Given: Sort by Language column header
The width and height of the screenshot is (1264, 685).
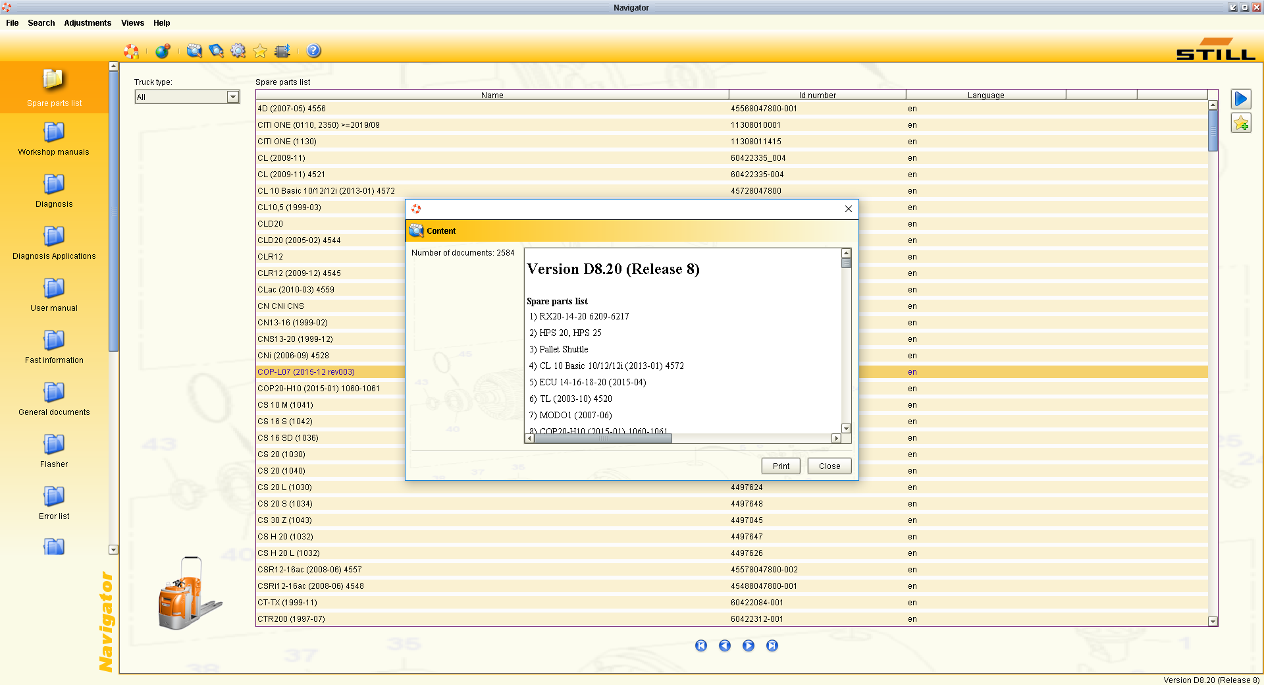Looking at the screenshot, I should tap(986, 95).
